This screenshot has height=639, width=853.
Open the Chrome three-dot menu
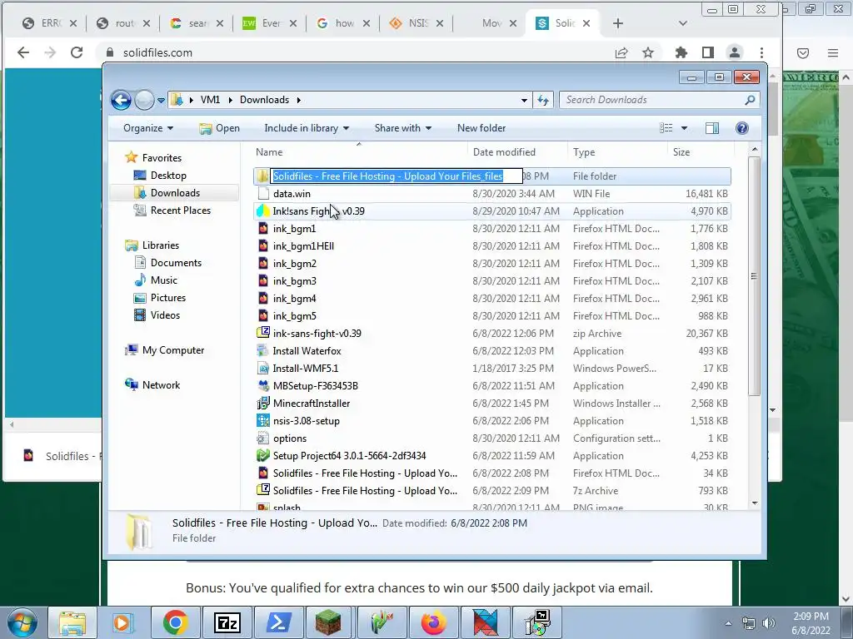[x=761, y=52]
